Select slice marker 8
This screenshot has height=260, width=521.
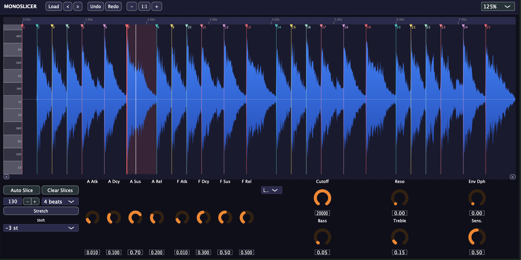coord(157,26)
